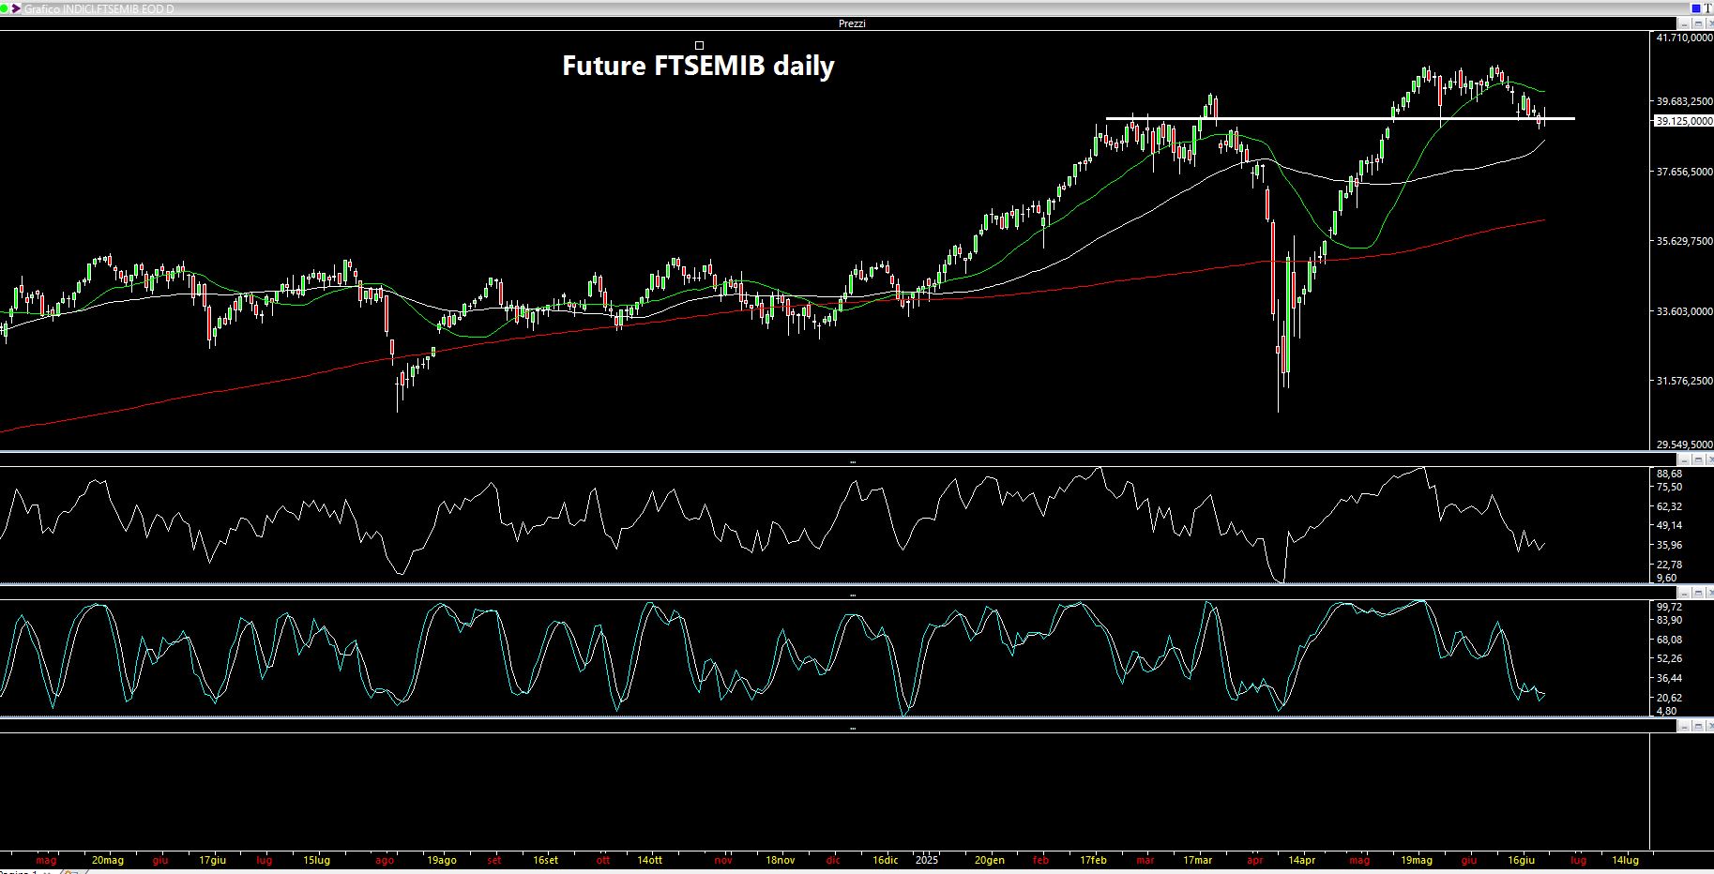Click the 20,62 stochastic scale value
The width and height of the screenshot is (1714, 874).
point(1669,698)
